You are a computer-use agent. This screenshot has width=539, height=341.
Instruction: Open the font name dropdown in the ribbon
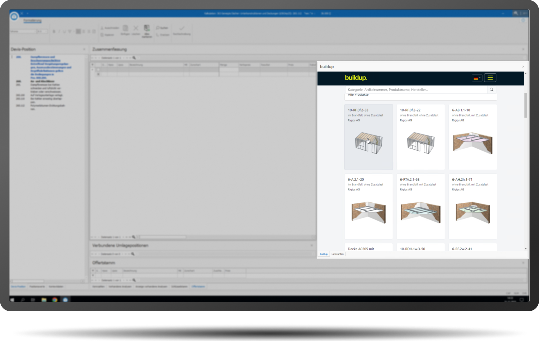tap(23, 32)
